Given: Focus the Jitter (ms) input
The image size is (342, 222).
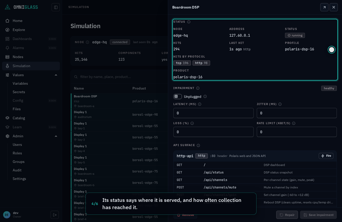Looking at the screenshot, I should click(297, 113).
